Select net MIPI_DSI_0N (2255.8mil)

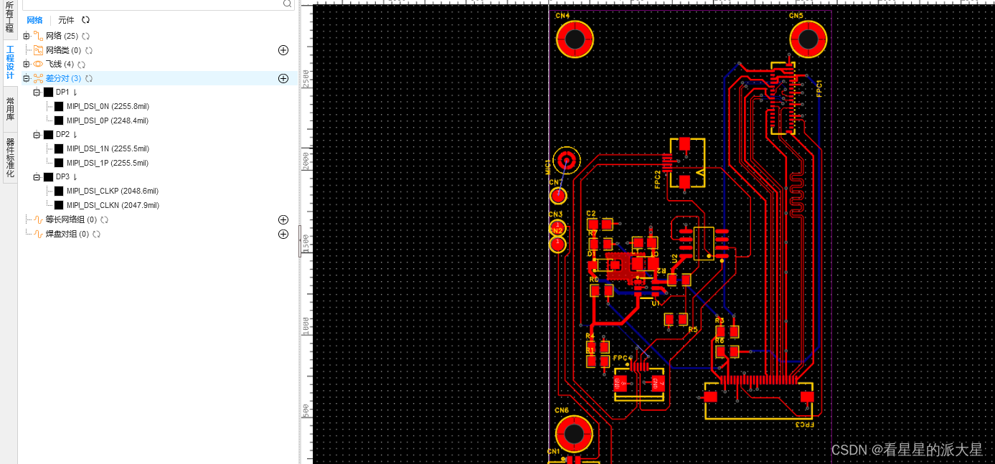[x=108, y=106]
